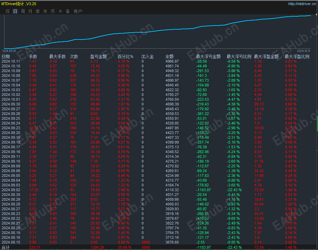Click percentage 1.96 % in 2024.09.02 row
Viewport: 318px width, 250px height.
(124, 190)
